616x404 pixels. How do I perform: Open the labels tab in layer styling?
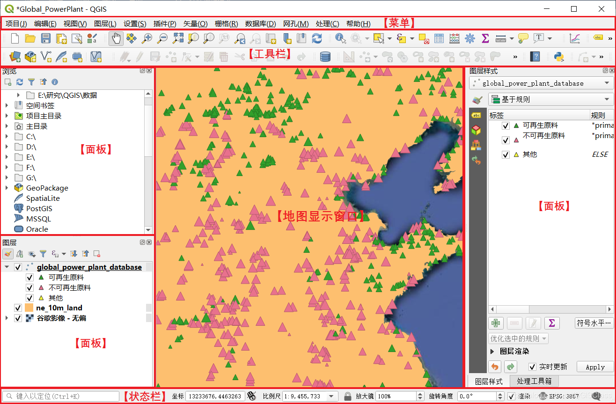click(x=476, y=115)
